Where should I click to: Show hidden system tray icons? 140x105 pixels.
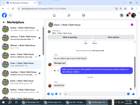(116, 102)
